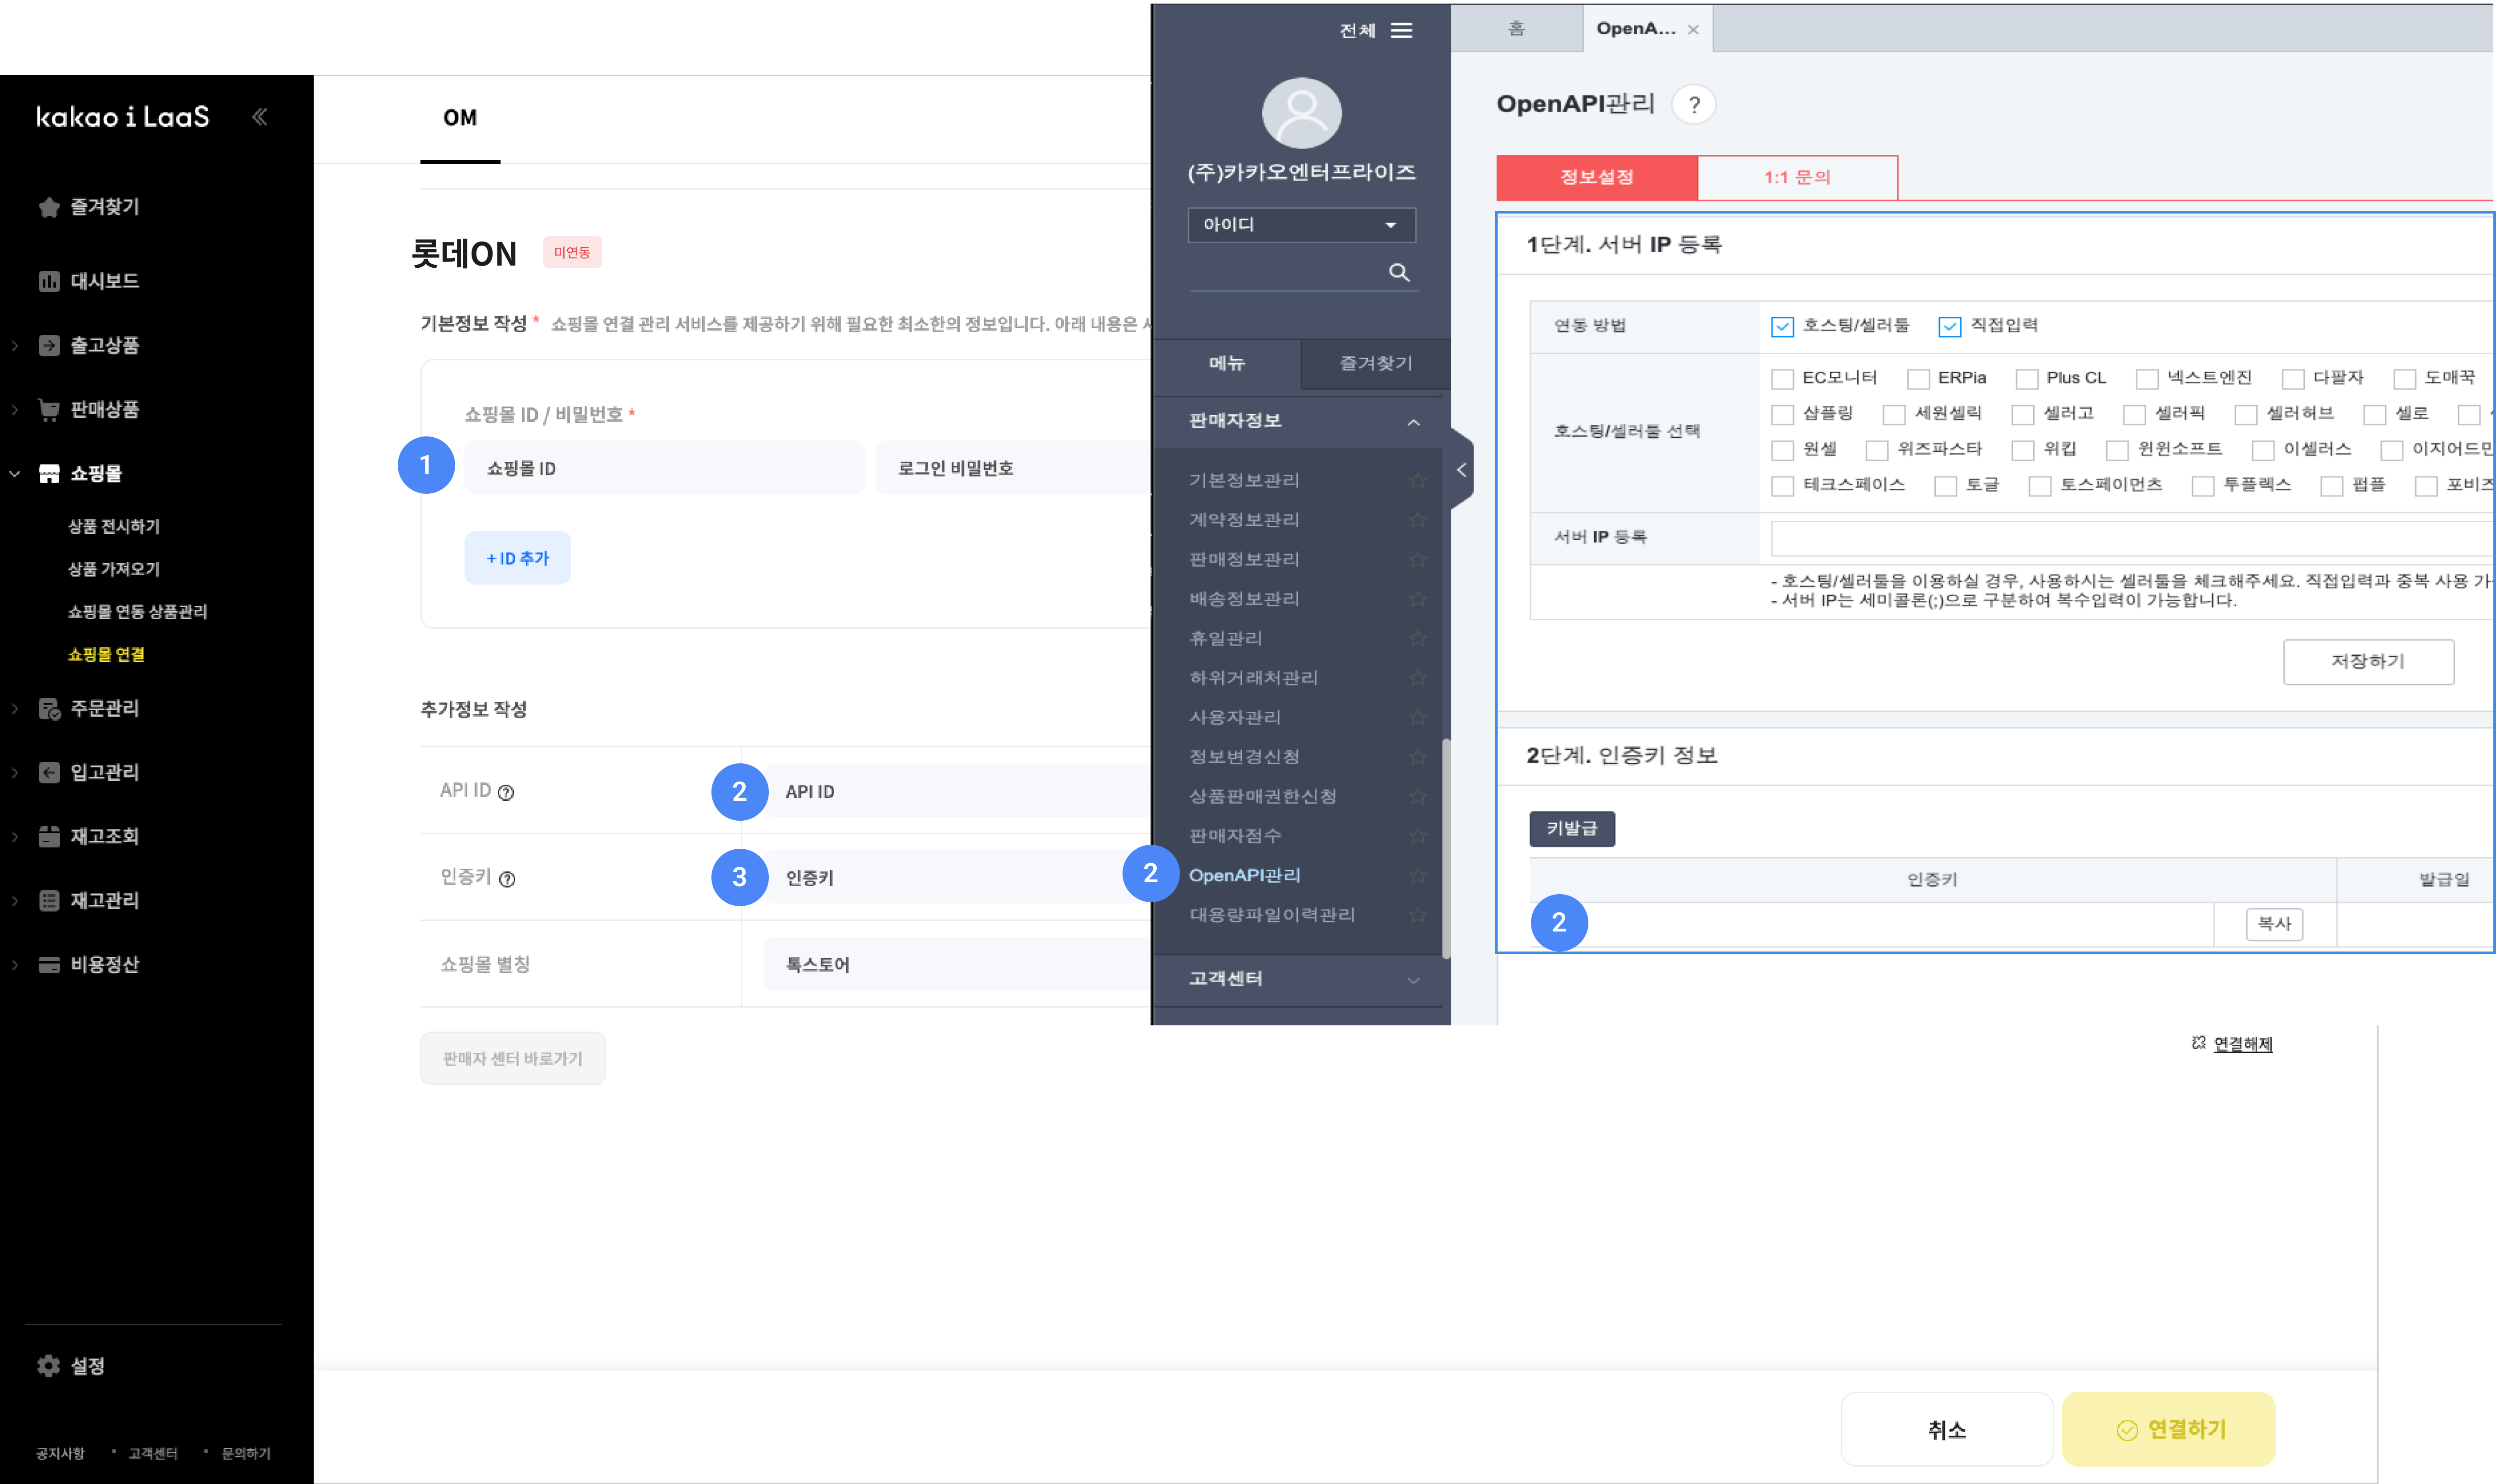Uncheck the 호스팅/셀러툴 checkbox
This screenshot has width=2496, height=1484.
click(1782, 326)
